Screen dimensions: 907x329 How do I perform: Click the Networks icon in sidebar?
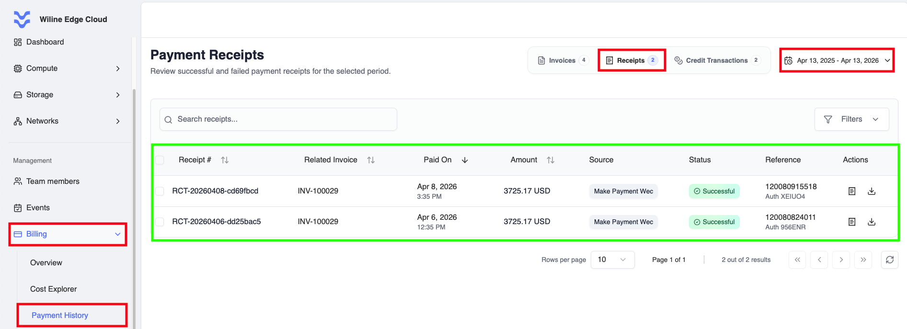18,121
